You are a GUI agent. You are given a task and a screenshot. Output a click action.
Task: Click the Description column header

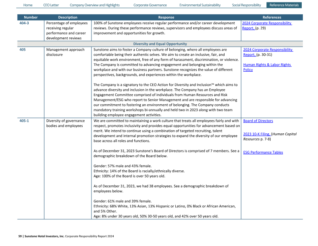(68, 18)
